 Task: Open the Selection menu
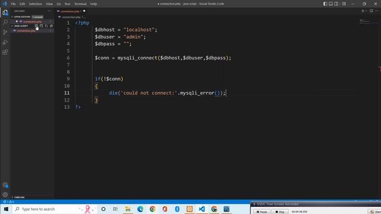36,4
